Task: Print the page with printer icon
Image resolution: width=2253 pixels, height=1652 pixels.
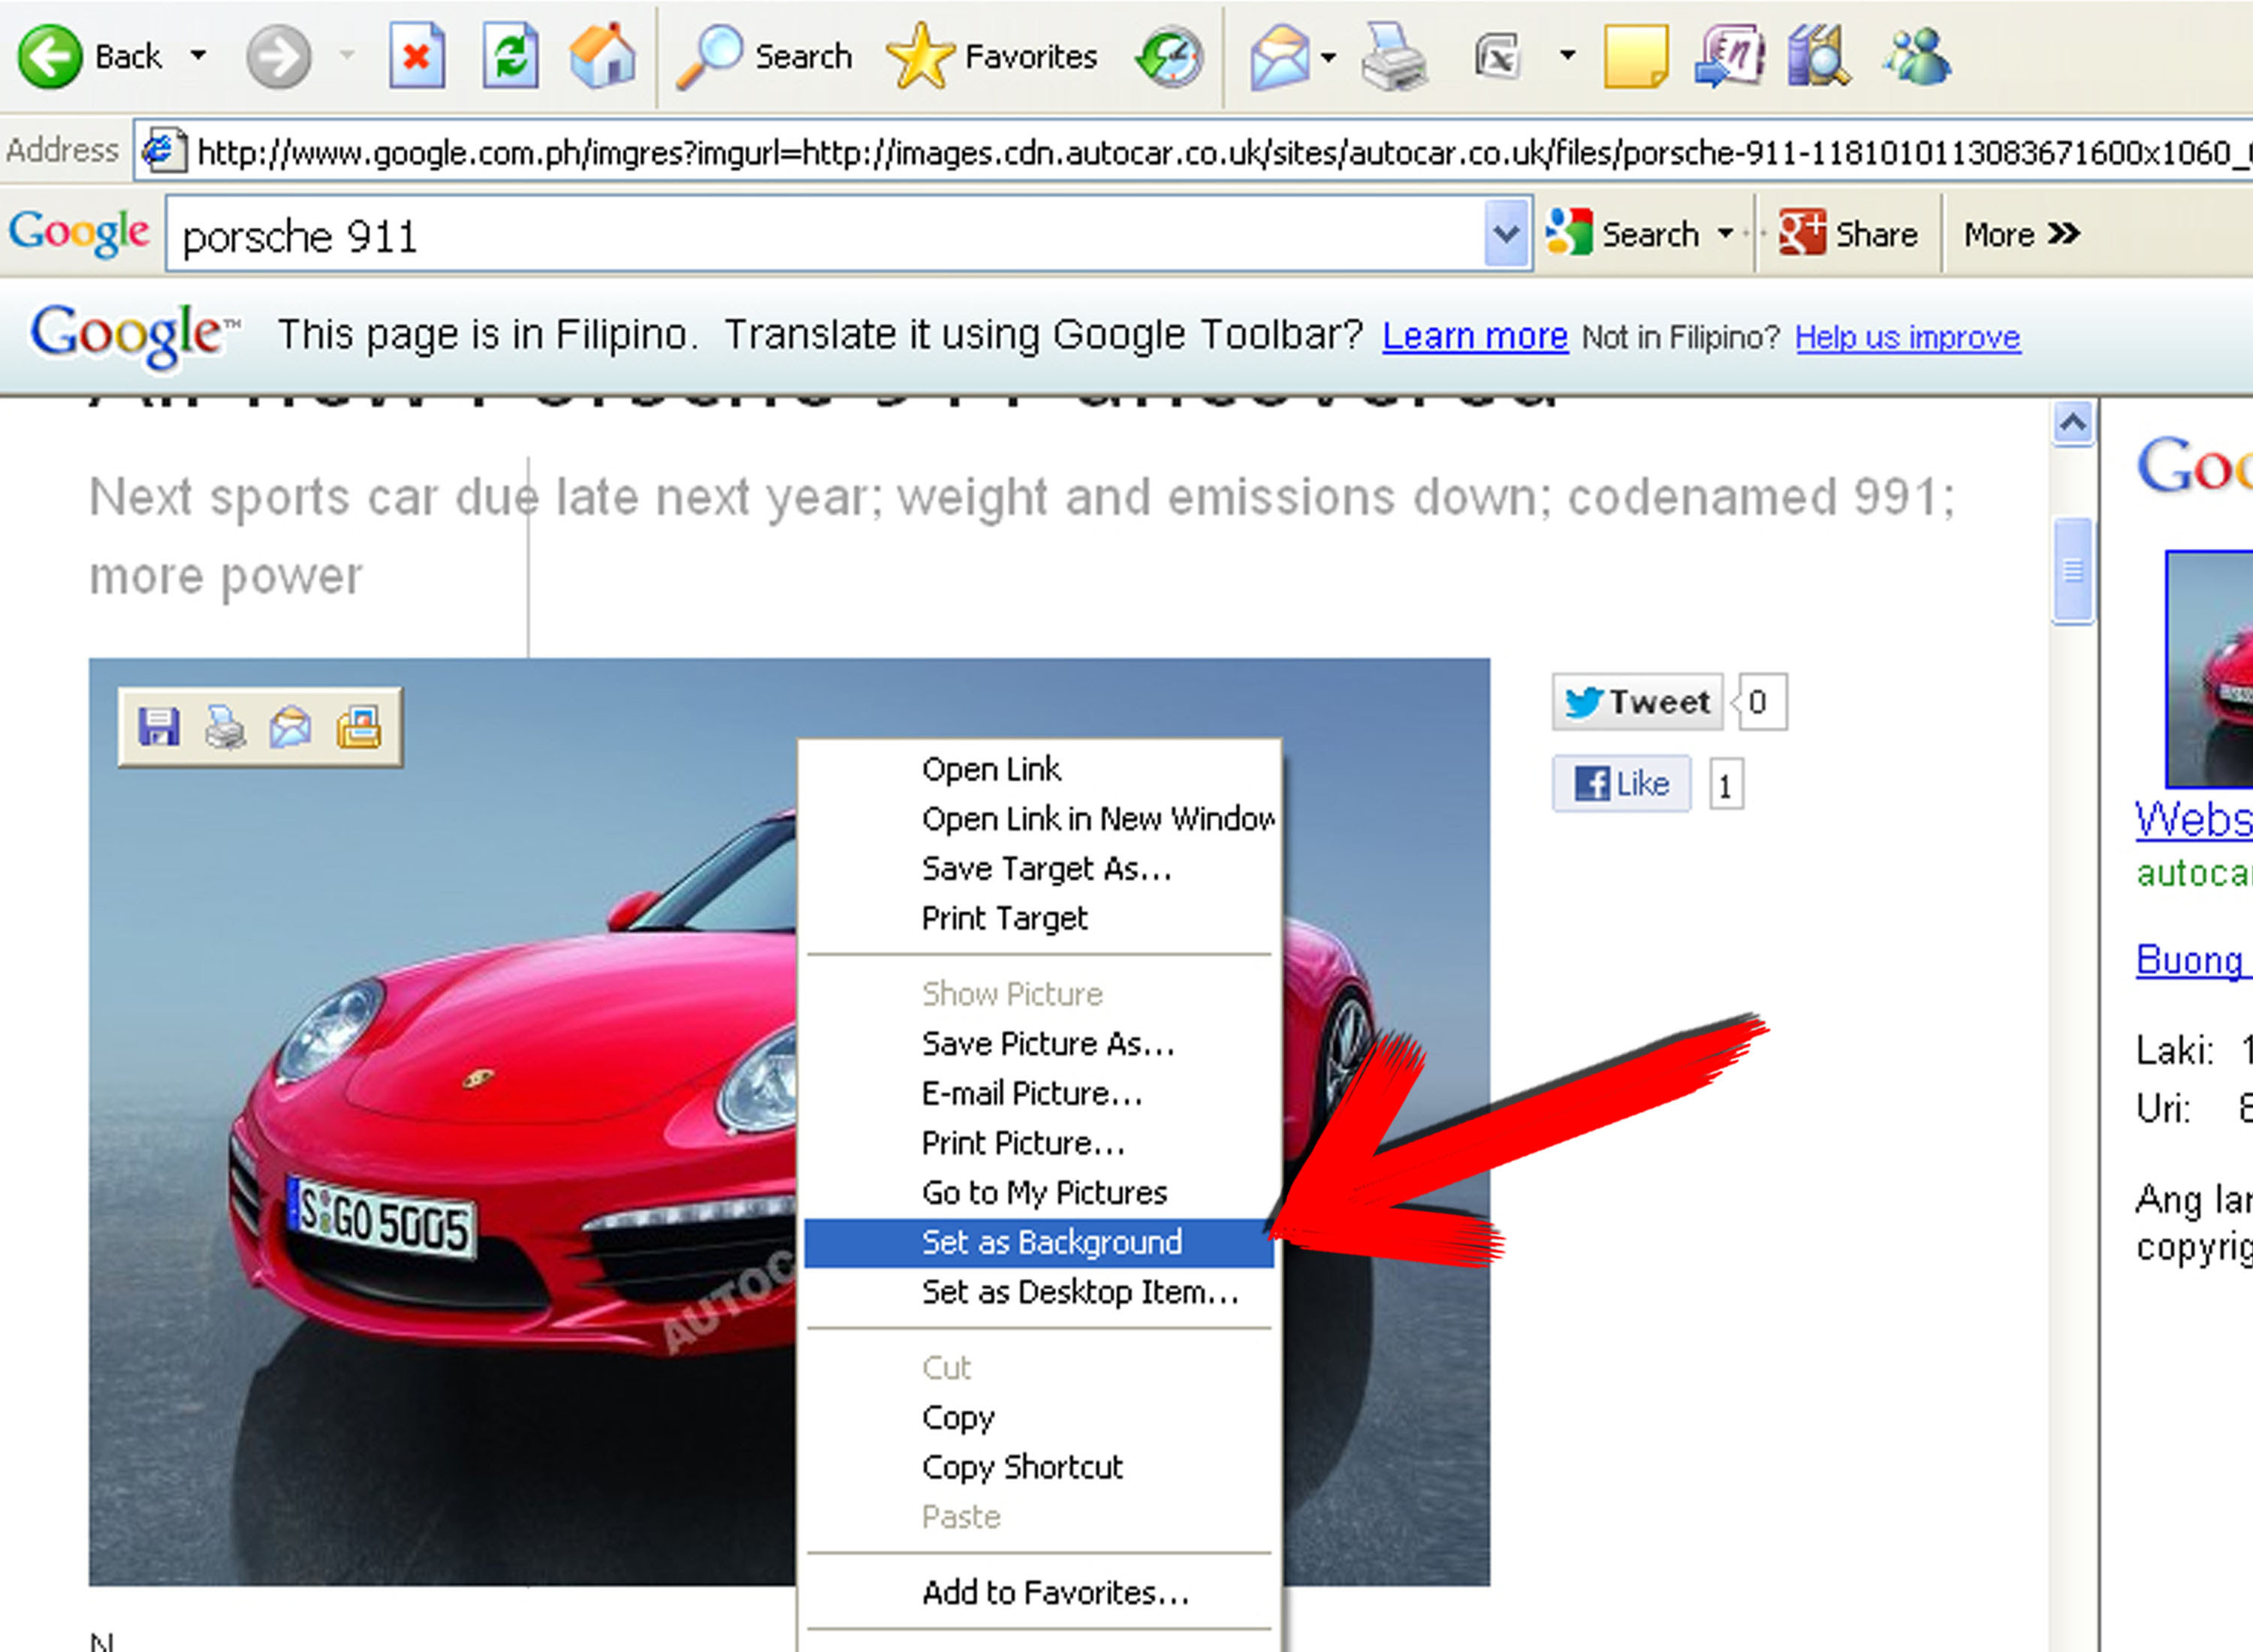Action: pos(1394,57)
